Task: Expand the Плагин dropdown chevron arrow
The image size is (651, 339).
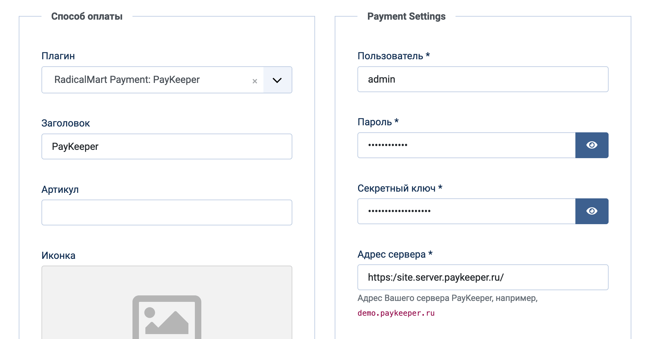Action: 277,80
